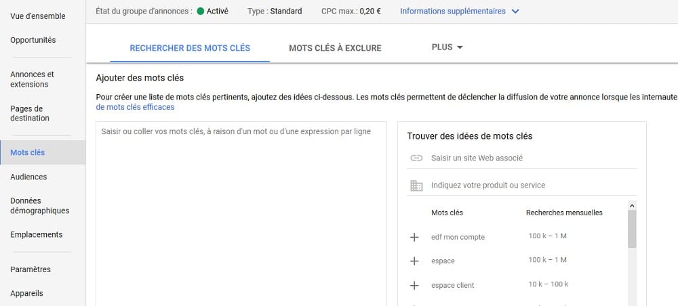Open Vue d'ensemble in sidebar
The width and height of the screenshot is (678, 306).
[38, 16]
